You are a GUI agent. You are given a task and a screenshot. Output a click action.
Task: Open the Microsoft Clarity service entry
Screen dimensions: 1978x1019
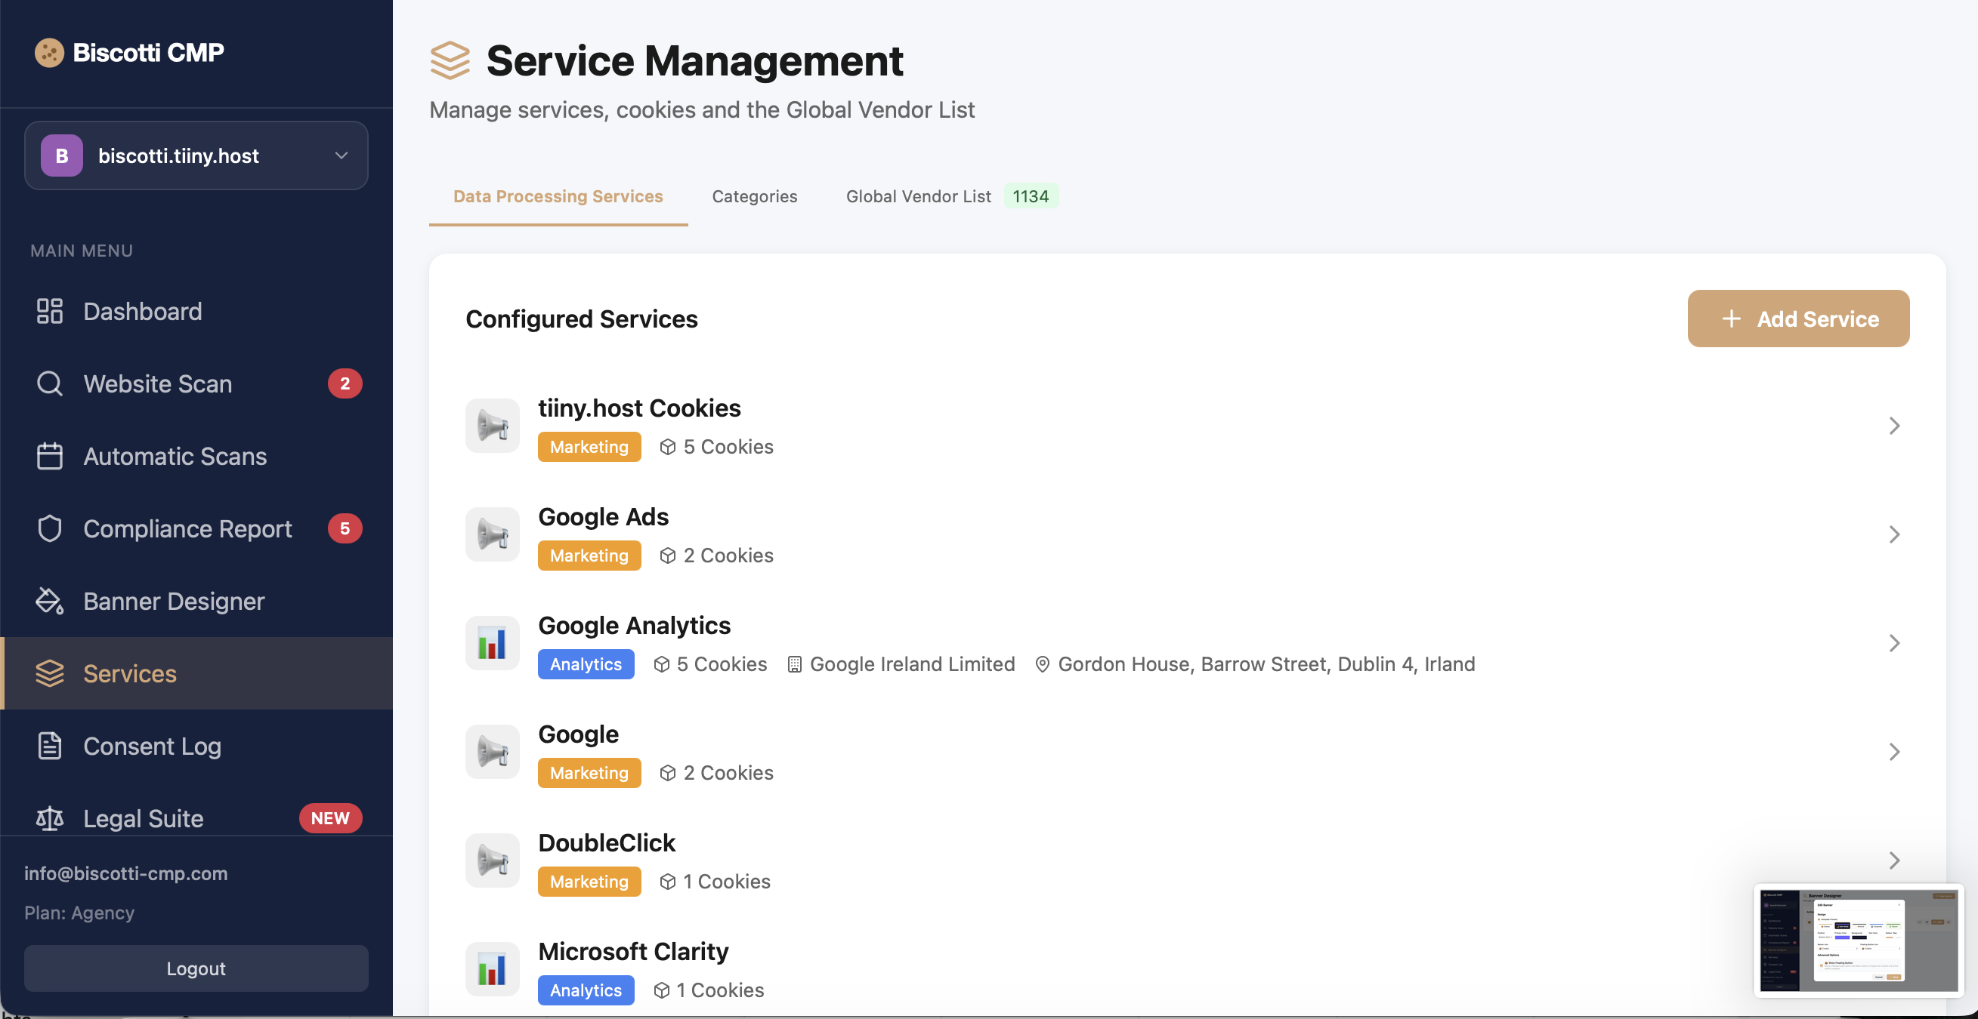[632, 952]
